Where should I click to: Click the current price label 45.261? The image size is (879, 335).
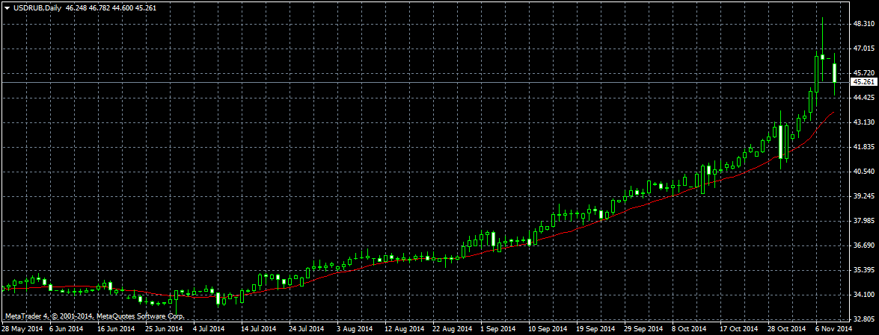tap(864, 82)
